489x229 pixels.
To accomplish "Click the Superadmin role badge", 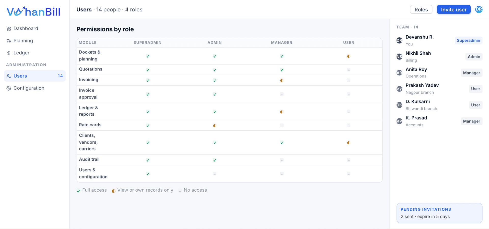I will pyautogui.click(x=468, y=40).
